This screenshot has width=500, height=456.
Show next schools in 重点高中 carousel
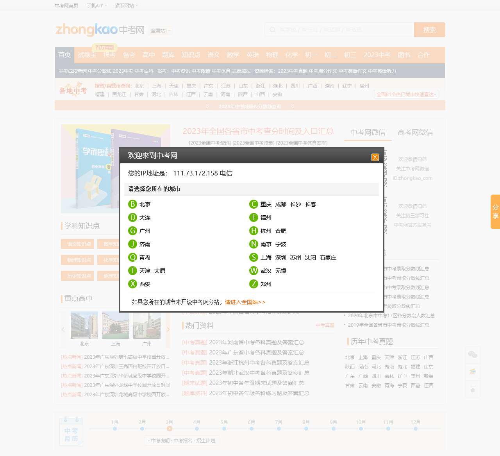pyautogui.click(x=168, y=329)
